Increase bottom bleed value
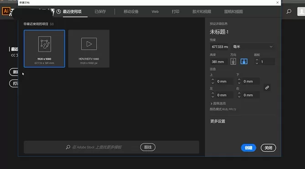305x169 pixels. 239,80
